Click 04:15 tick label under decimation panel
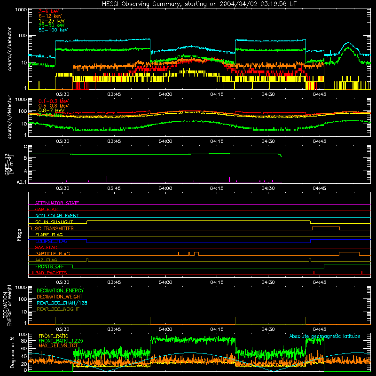 [217, 329]
